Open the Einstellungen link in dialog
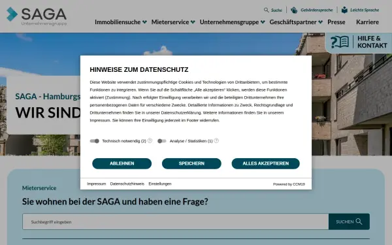392x245 pixels. tap(160, 184)
